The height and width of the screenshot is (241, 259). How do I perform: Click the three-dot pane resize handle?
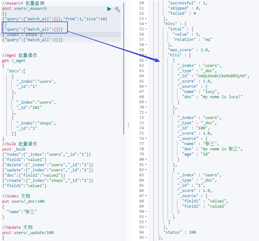pos(128,125)
